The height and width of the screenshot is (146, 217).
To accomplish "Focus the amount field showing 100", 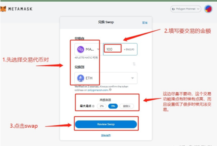I will (x=120, y=49).
